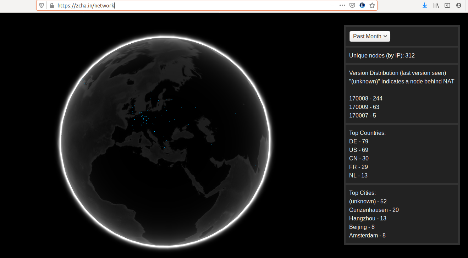Expand the Past Month dropdown
468x258 pixels.
(x=370, y=36)
